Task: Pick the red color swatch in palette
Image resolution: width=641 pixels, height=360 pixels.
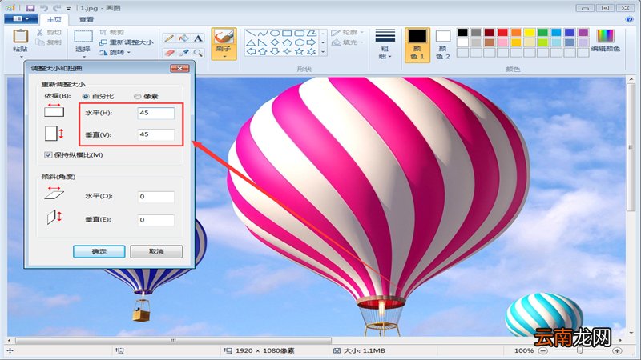Action: pos(502,33)
